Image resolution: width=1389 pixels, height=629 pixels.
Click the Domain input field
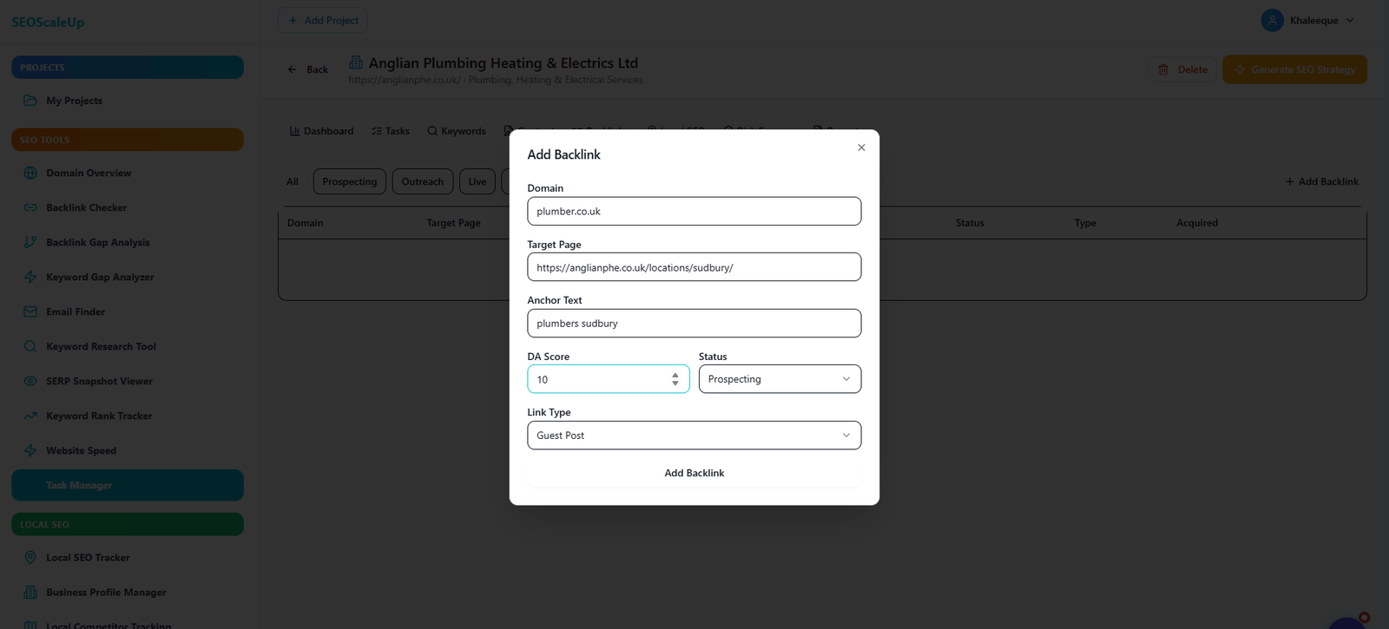pyautogui.click(x=694, y=211)
